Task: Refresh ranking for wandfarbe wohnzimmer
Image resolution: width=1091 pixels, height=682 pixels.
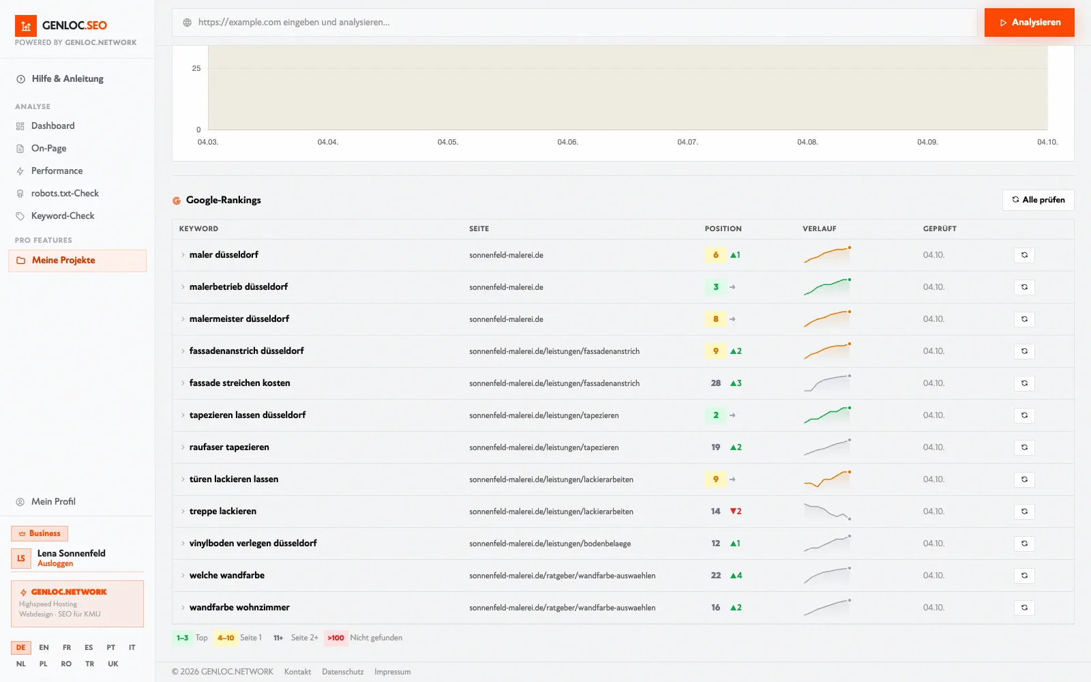Action: tap(1024, 608)
